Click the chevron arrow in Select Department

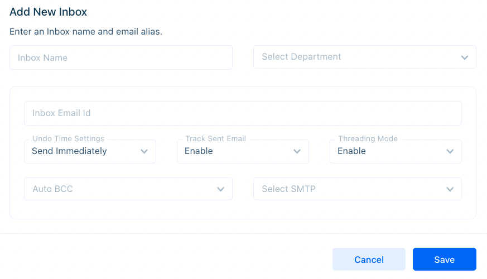[465, 57]
